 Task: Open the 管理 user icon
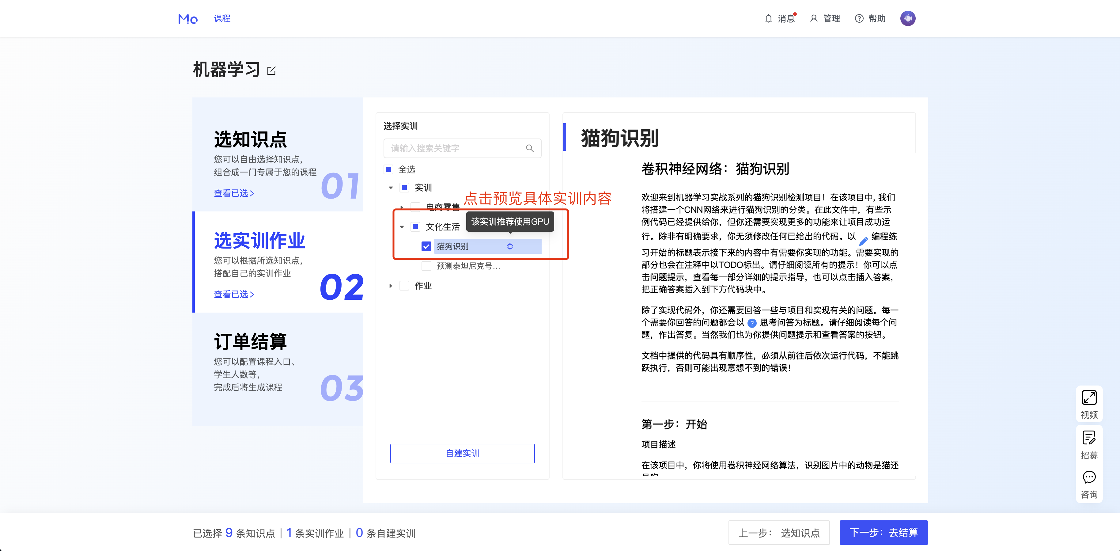pyautogui.click(x=813, y=19)
